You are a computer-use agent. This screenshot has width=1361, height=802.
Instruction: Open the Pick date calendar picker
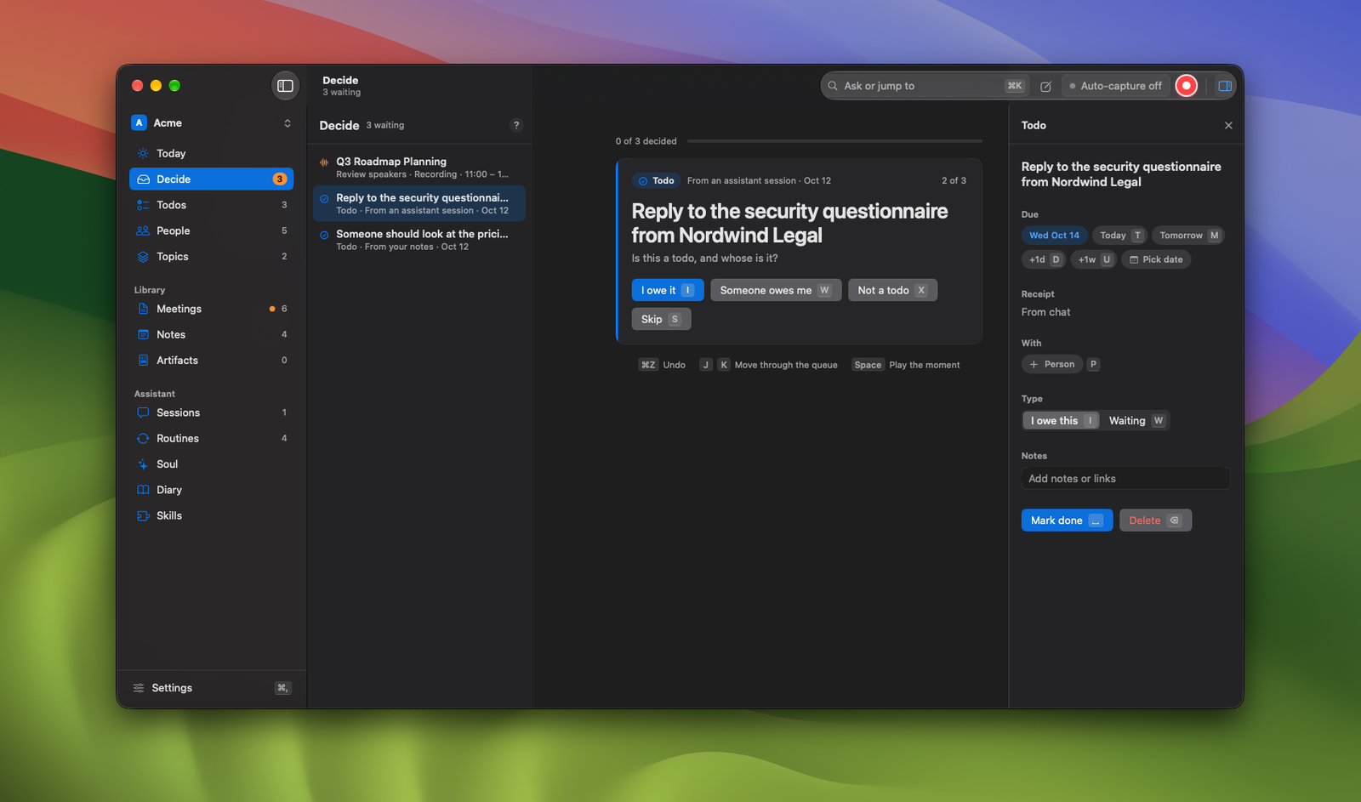point(1156,259)
